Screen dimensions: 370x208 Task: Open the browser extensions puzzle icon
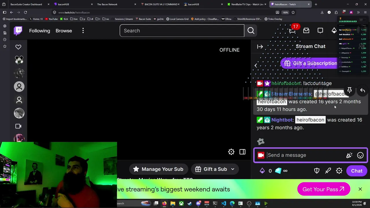[x=336, y=12]
